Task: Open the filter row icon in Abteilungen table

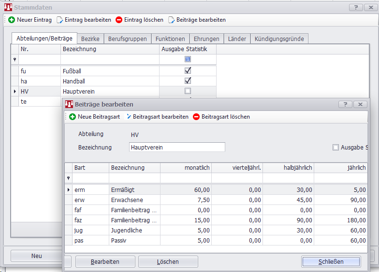Action: tap(15, 59)
